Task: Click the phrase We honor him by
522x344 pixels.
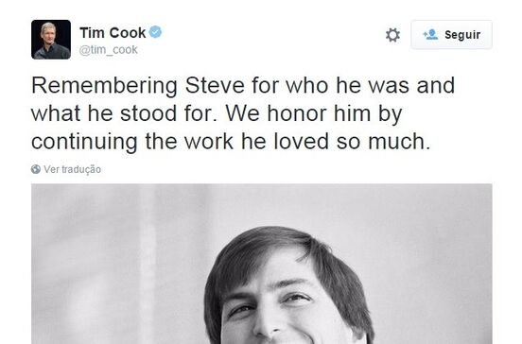Action: click(x=314, y=113)
